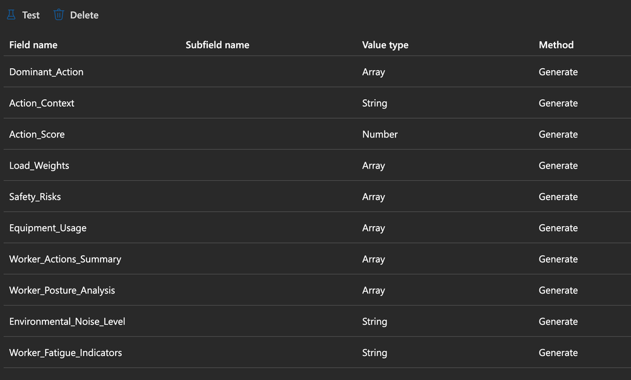Viewport: 631px width, 380px height.
Task: Select the Action_Context field
Action: pyautogui.click(x=317, y=103)
